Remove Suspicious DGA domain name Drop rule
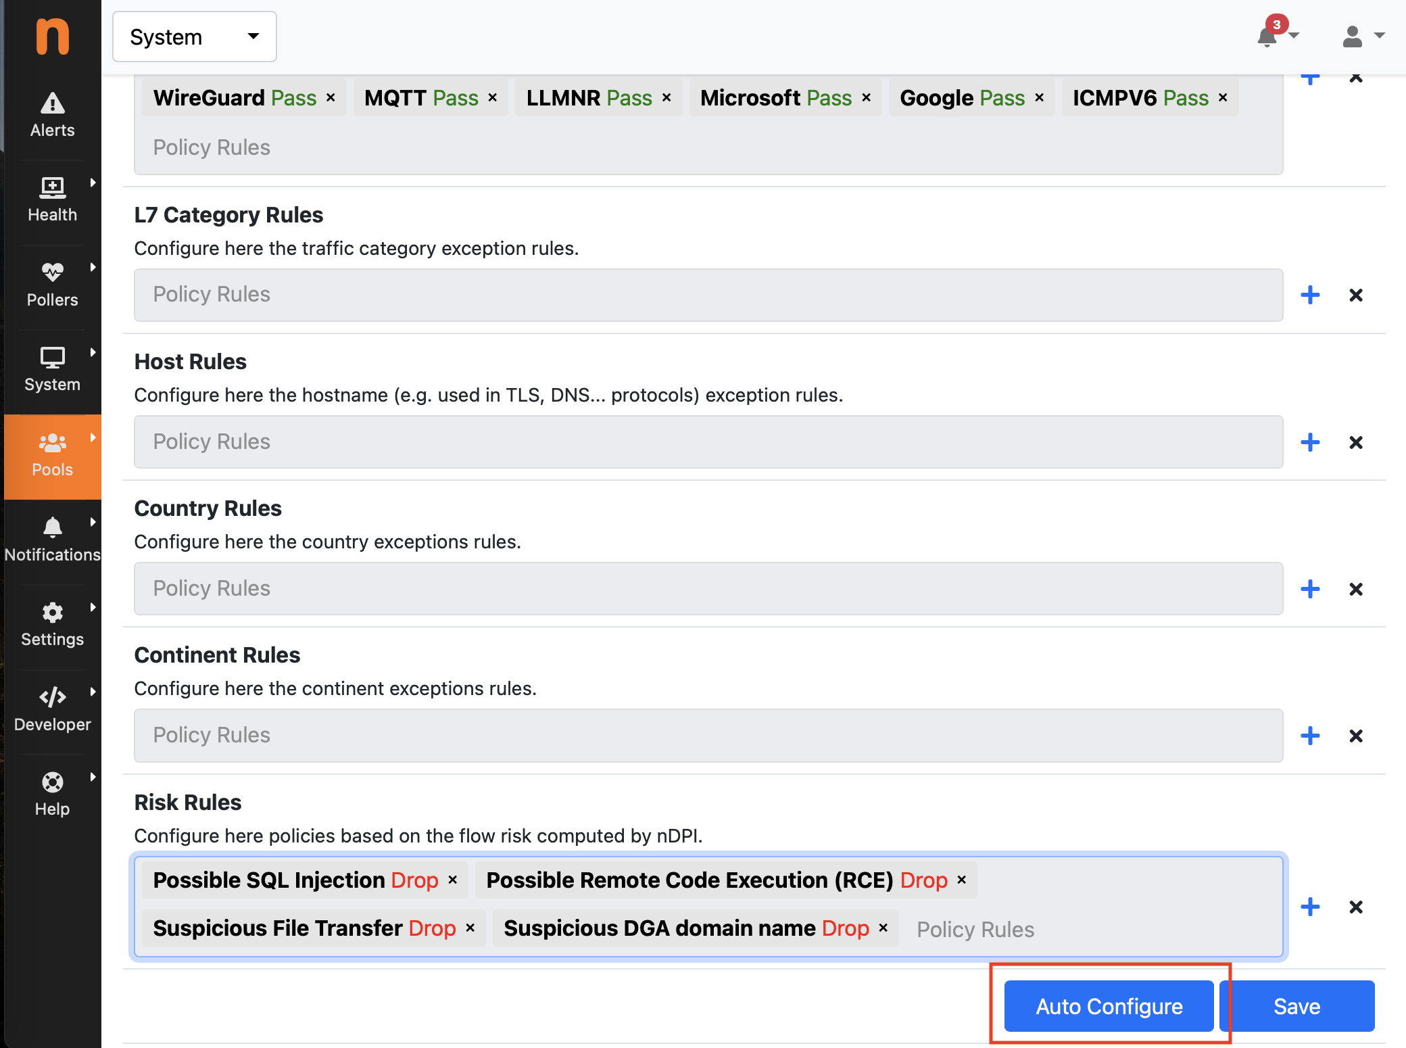The width and height of the screenshot is (1406, 1048). tap(883, 928)
